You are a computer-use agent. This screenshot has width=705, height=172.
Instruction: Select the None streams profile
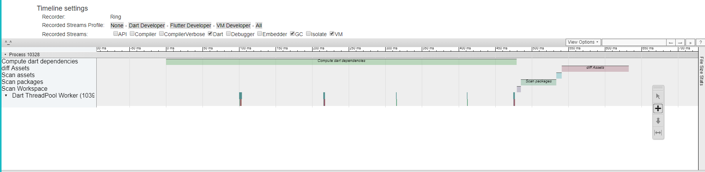tap(117, 25)
